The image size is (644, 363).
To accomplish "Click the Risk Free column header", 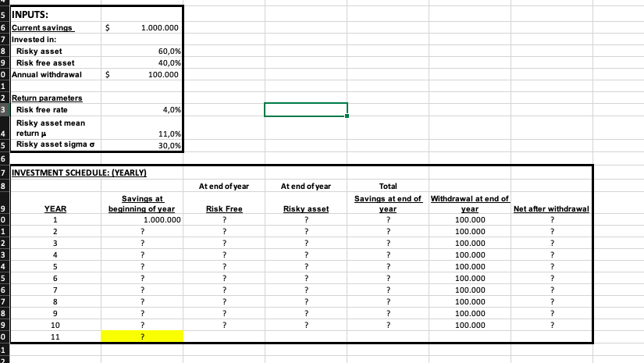I will point(224,208).
